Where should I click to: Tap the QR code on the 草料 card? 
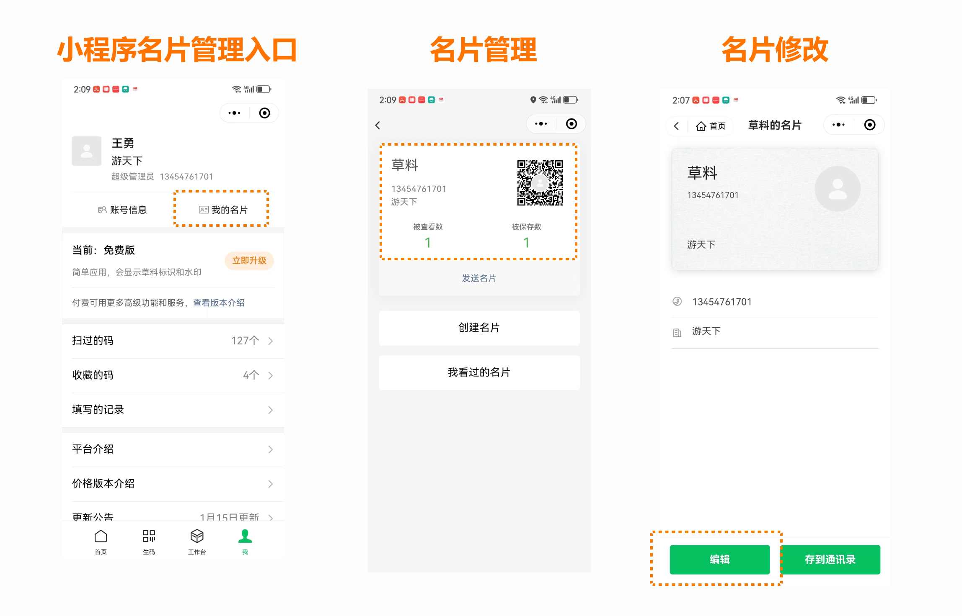point(540,183)
